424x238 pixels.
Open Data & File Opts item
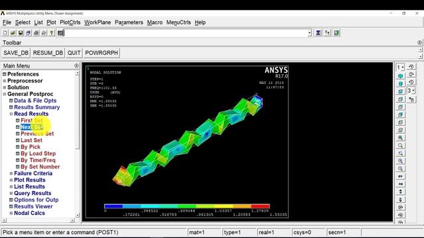[35, 100]
